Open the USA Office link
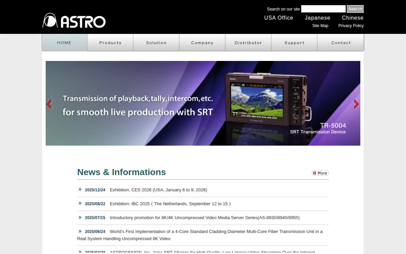Screen dimensions: 406x254 point(278,18)
